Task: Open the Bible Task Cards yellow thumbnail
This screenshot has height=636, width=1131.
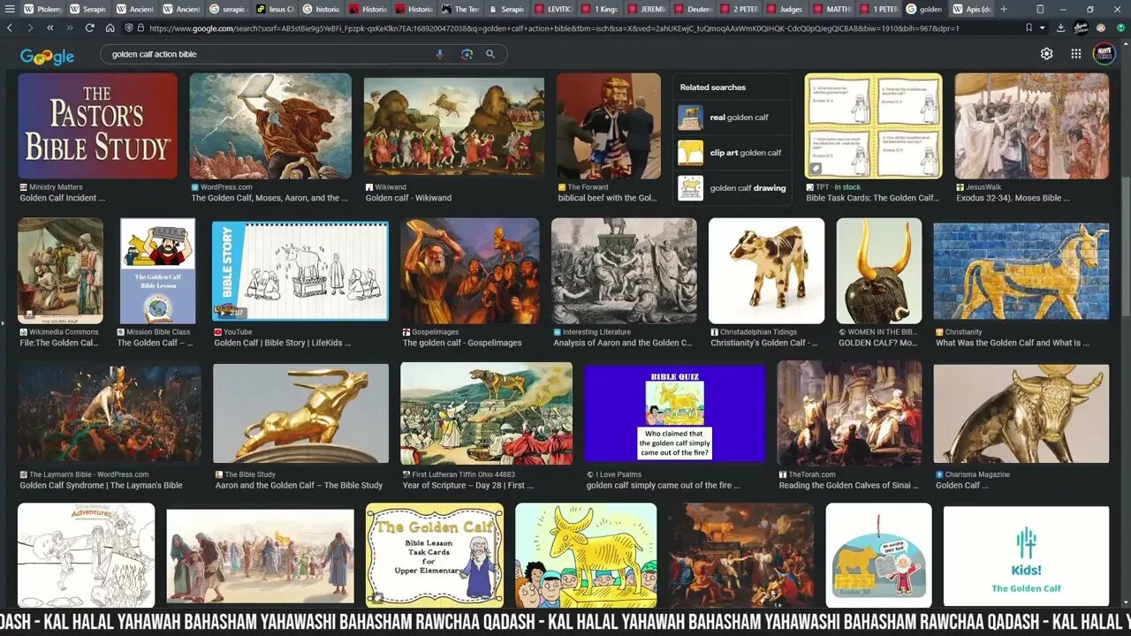Action: point(873,125)
